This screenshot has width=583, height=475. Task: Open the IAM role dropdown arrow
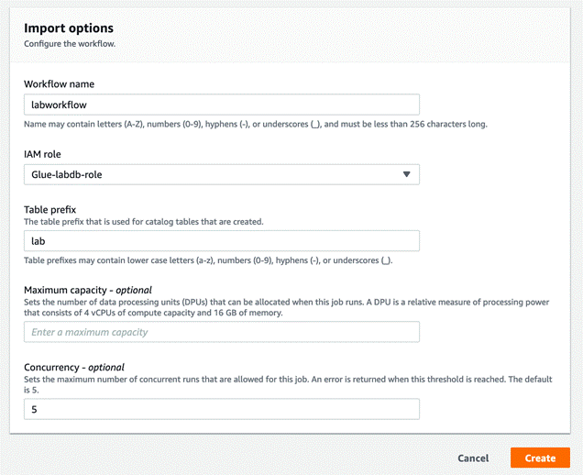click(407, 174)
